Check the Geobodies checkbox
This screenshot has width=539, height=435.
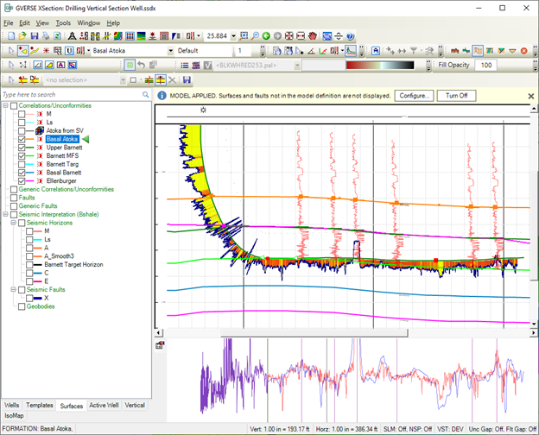point(22,306)
